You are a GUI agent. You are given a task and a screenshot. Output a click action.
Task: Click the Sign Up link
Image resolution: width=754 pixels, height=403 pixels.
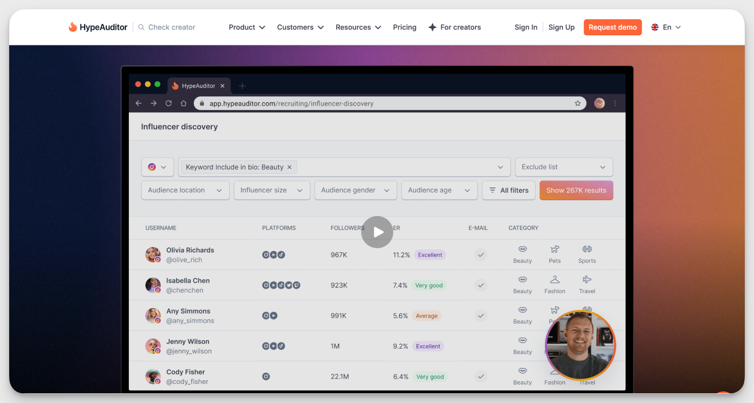(x=561, y=27)
